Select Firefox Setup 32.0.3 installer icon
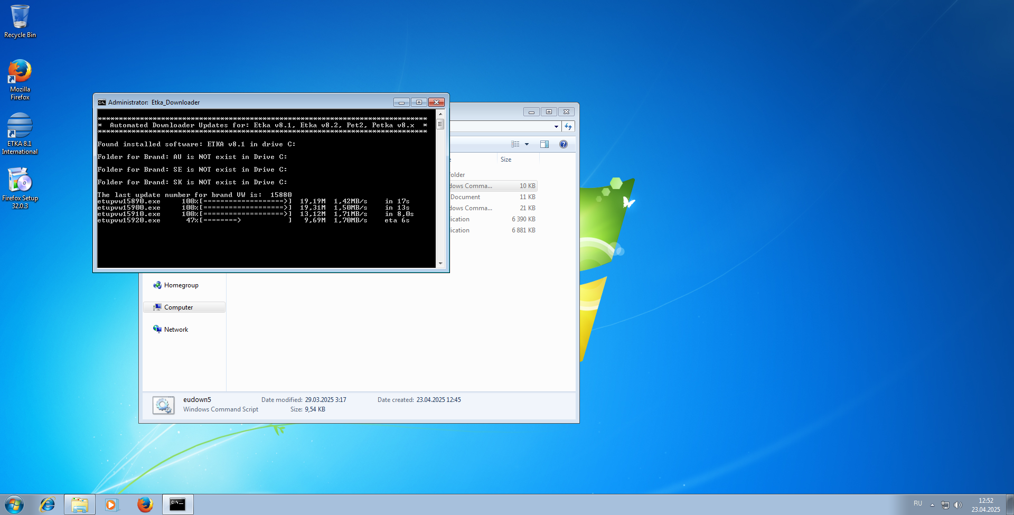Image resolution: width=1014 pixels, height=515 pixels. tap(20, 188)
